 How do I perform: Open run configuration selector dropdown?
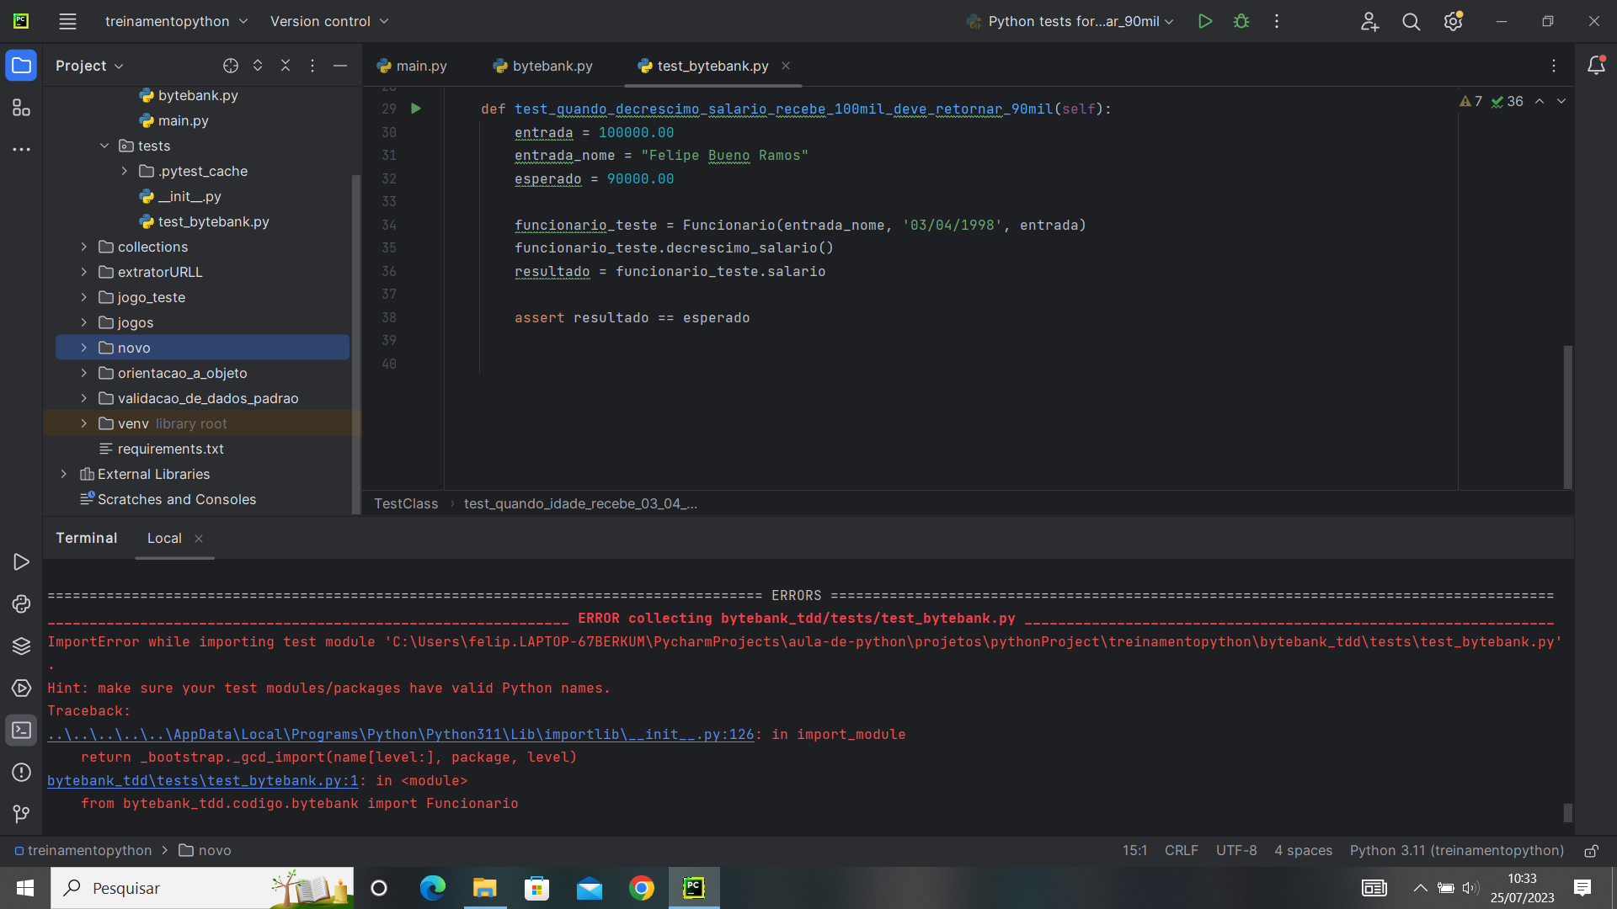1070,22
